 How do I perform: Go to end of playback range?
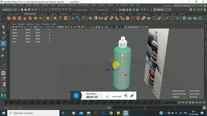(x=204, y=102)
